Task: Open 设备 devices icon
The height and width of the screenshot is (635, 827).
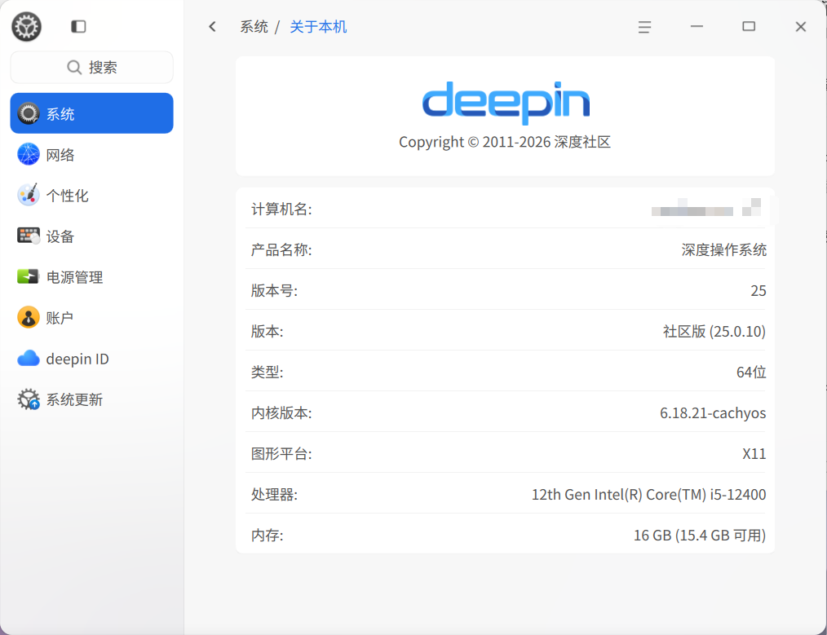Action: click(x=29, y=236)
